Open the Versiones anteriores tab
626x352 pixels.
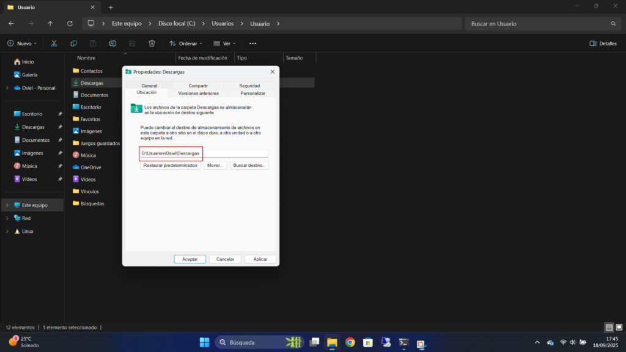(198, 94)
